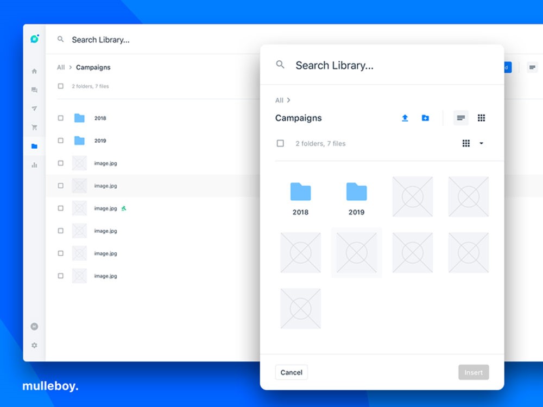Open the 2018 folder in the dialog grid
Image resolution: width=543 pixels, height=407 pixels.
tap(300, 199)
